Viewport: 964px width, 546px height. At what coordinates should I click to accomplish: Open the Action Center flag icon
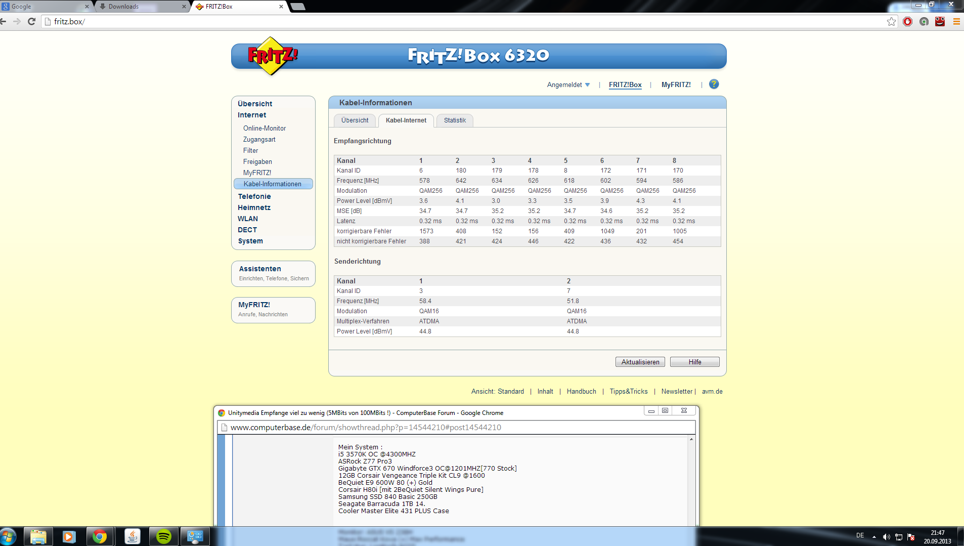tap(911, 537)
